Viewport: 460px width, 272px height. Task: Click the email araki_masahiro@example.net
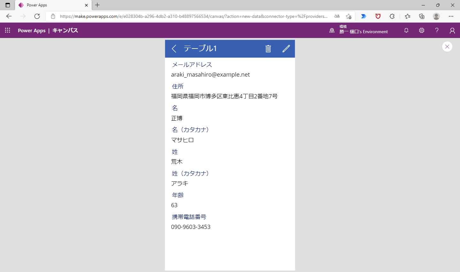[211, 75]
